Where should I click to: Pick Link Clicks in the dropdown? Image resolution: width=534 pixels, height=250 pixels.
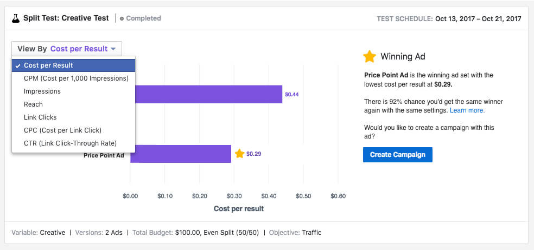(40, 117)
